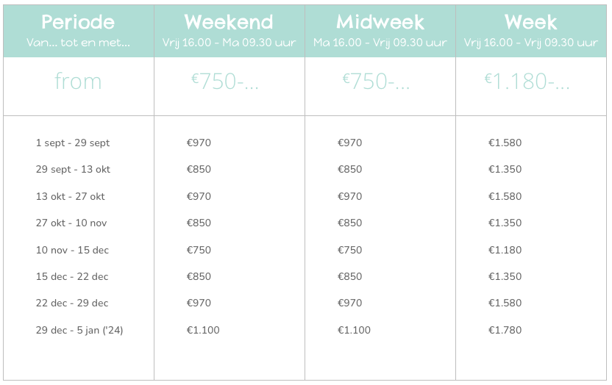Select the Midweek column header
Viewport: 612px width, 385px height.
pyautogui.click(x=380, y=31)
